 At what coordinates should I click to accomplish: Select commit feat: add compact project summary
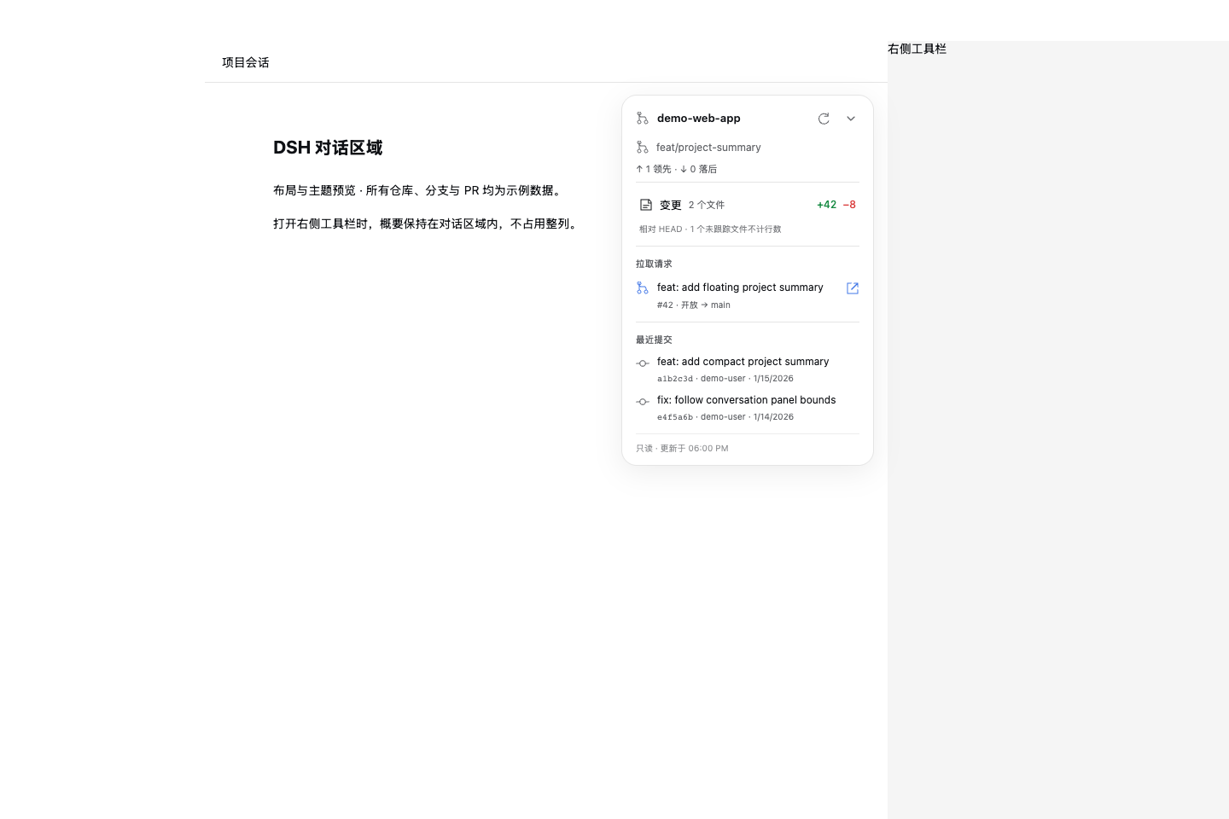click(743, 362)
